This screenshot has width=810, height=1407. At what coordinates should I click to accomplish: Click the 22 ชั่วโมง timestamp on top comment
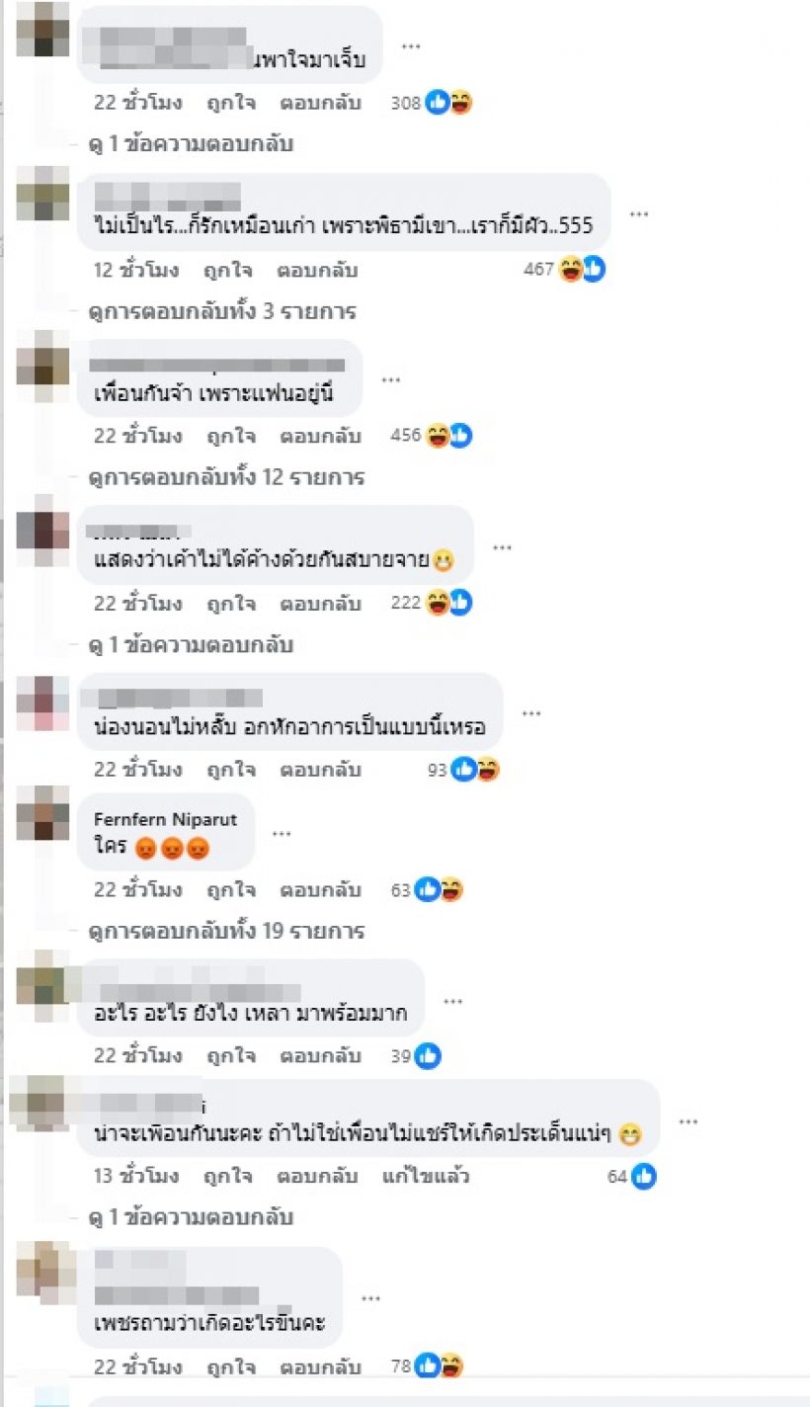[138, 102]
